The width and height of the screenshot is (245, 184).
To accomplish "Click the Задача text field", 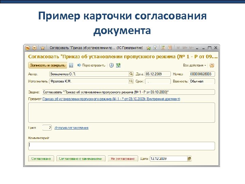I will pyautogui.click(x=129, y=92).
